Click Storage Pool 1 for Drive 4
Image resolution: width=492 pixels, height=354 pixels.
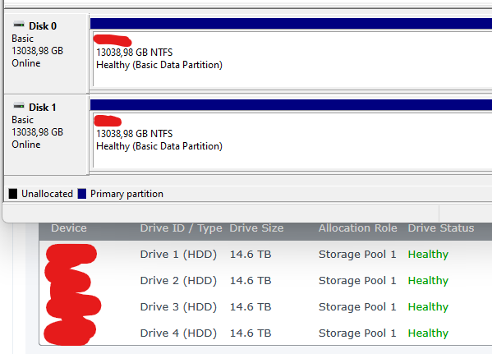tap(357, 333)
